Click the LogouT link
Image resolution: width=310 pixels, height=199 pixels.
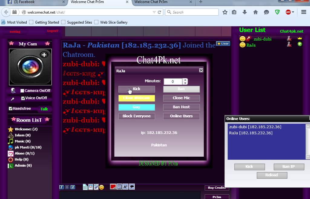click(53, 31)
